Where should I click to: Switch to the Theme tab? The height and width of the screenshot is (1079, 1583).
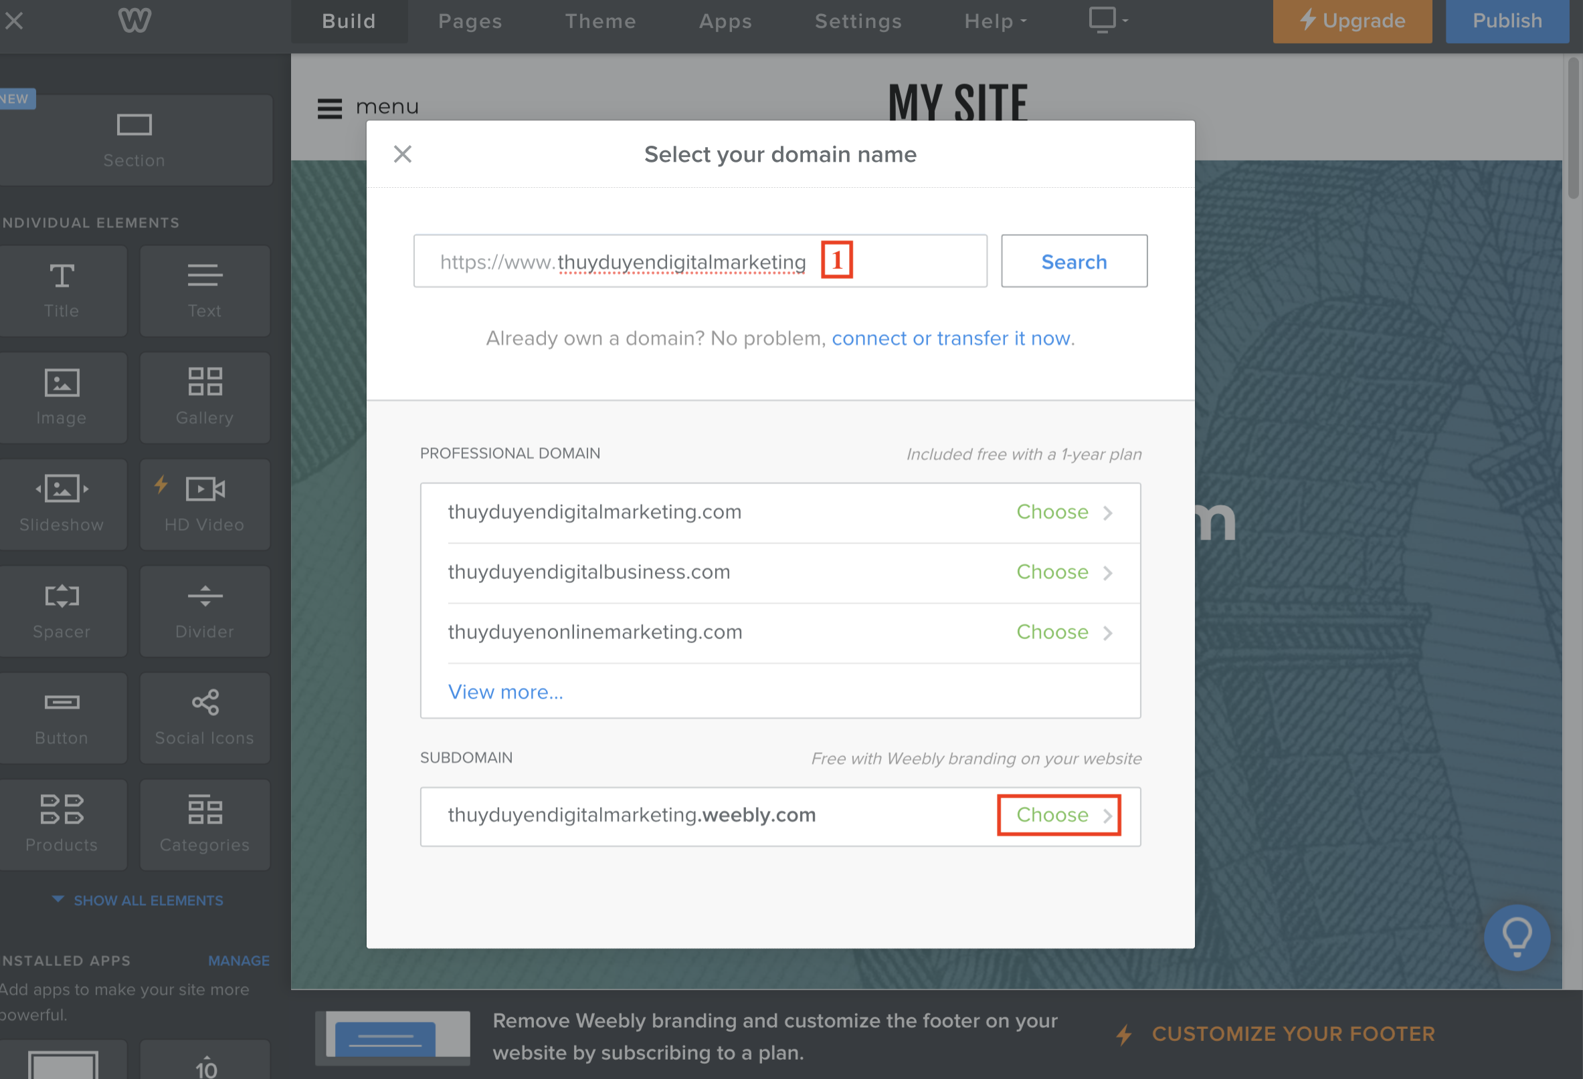coord(600,21)
